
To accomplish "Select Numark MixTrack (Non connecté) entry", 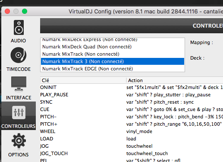I will pyautogui.click(x=113, y=54).
